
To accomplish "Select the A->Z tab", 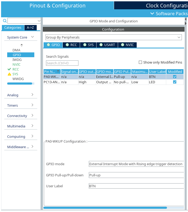I will (x=30, y=28).
